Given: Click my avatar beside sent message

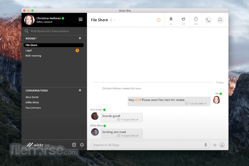Looking at the screenshot, I should click(x=217, y=100).
